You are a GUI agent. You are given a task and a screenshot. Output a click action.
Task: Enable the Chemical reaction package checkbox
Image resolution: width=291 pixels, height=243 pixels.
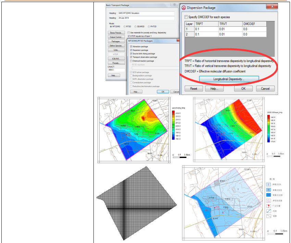(x=131, y=61)
